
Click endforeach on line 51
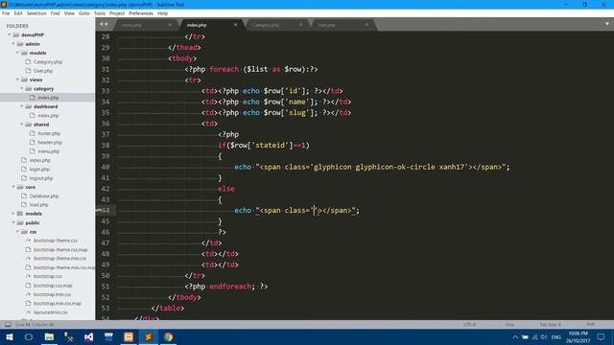230,287
